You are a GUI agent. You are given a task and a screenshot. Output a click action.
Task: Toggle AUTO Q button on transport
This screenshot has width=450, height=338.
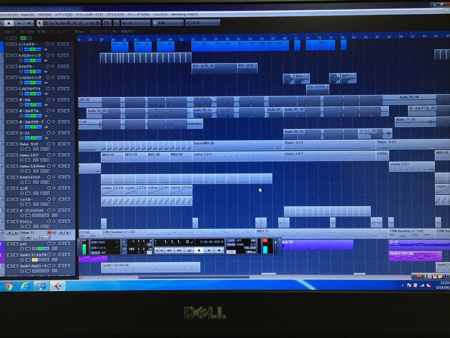point(95,253)
